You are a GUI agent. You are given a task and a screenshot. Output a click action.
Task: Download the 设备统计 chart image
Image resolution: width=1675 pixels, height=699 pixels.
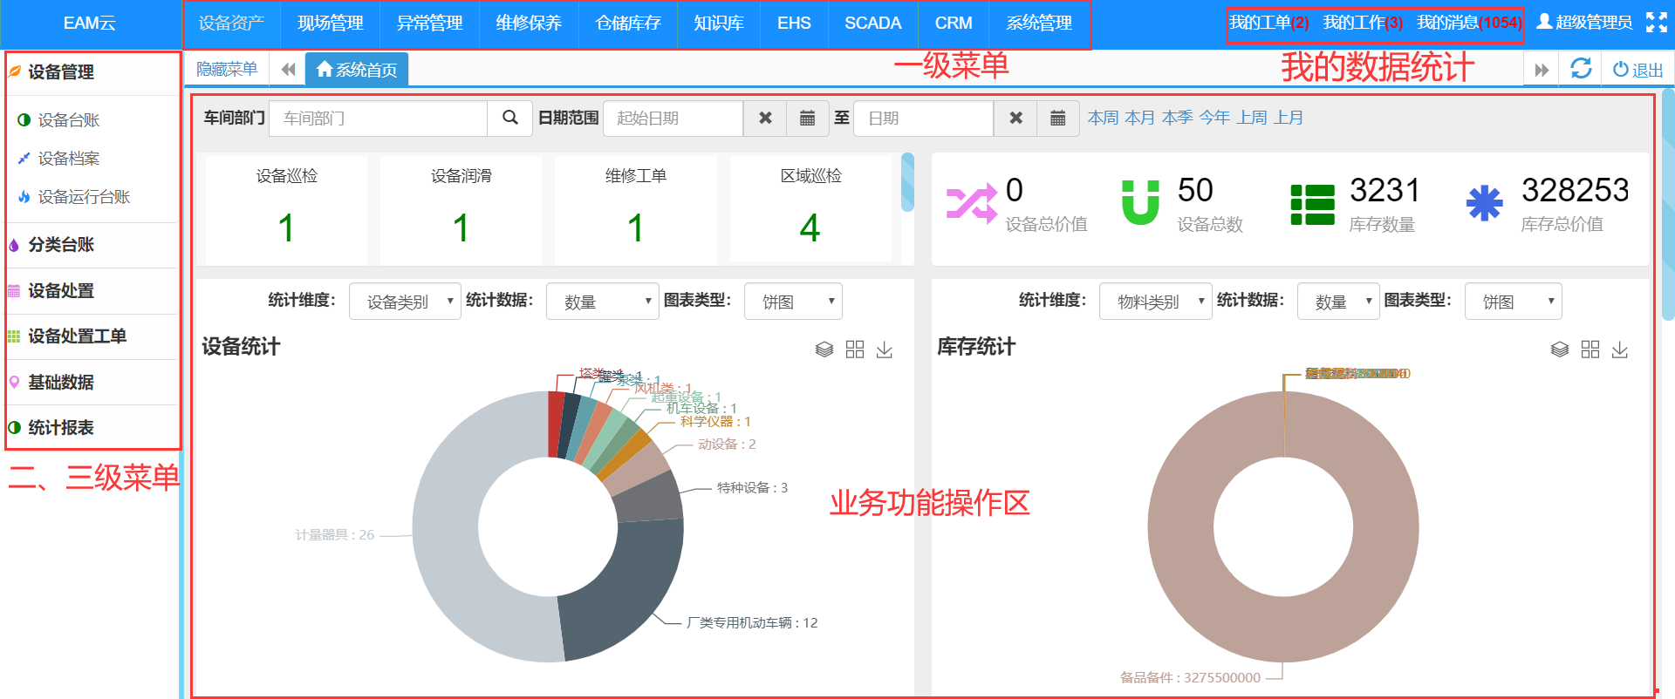tap(885, 349)
